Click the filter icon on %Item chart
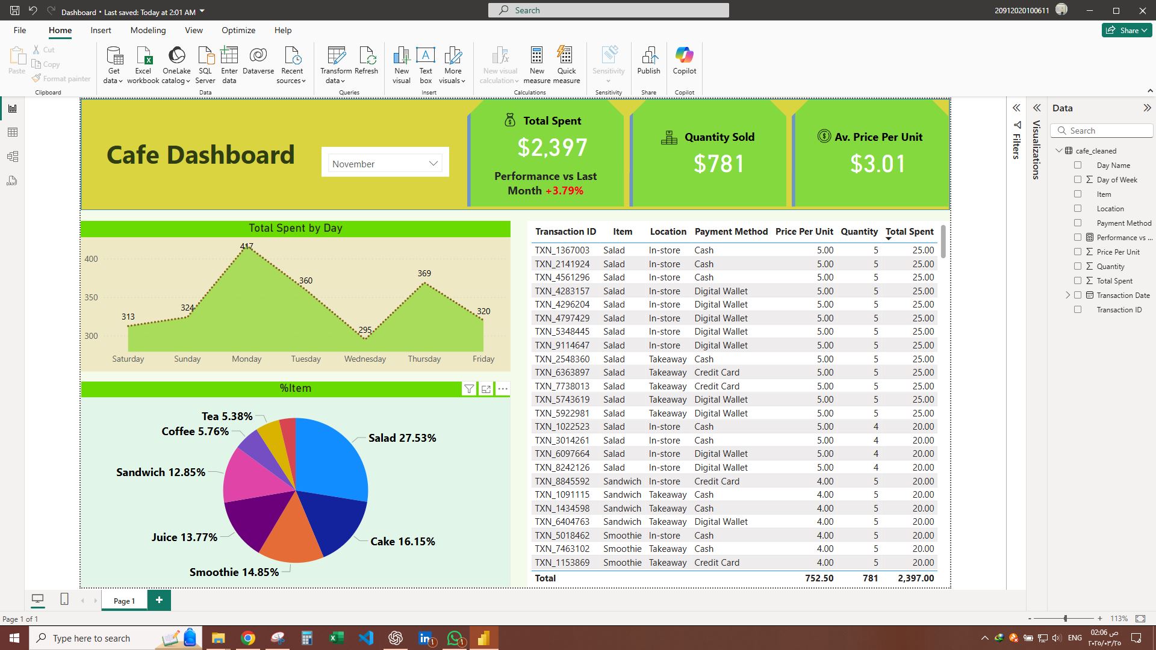This screenshot has width=1156, height=650. pos(469,389)
